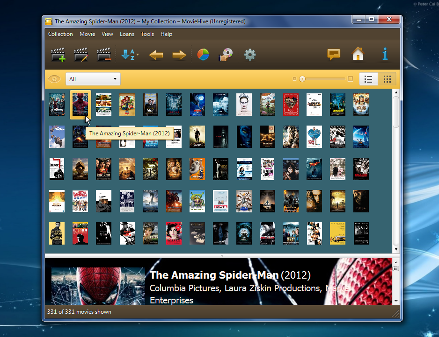Select the yellow Little Miss Sunshine poster
Image resolution: width=439 pixels, height=337 pixels.
(x=337, y=233)
